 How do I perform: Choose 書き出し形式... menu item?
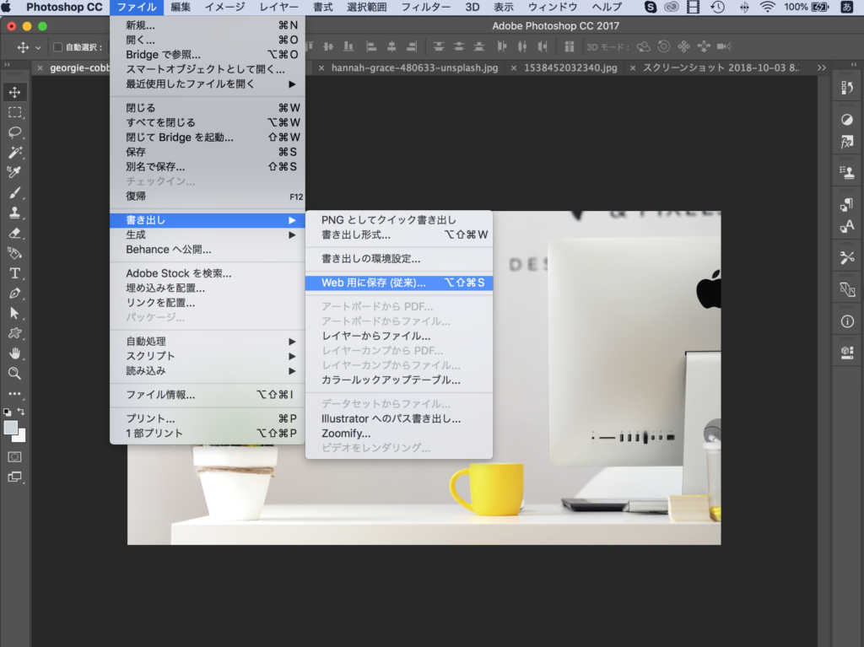pos(399,235)
